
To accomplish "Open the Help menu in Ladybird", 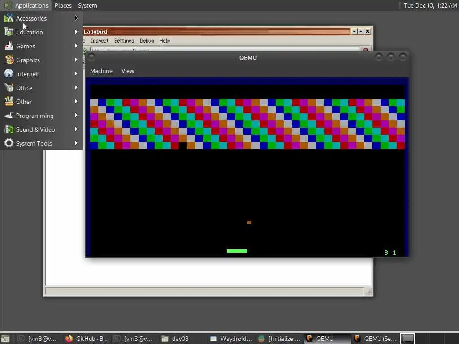I will point(165,41).
